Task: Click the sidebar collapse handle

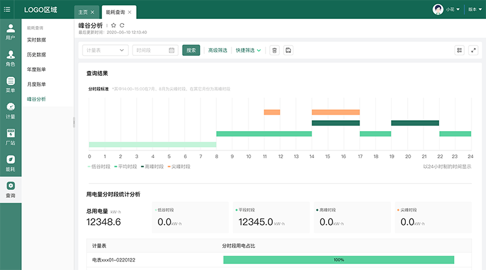Action: coord(74,123)
